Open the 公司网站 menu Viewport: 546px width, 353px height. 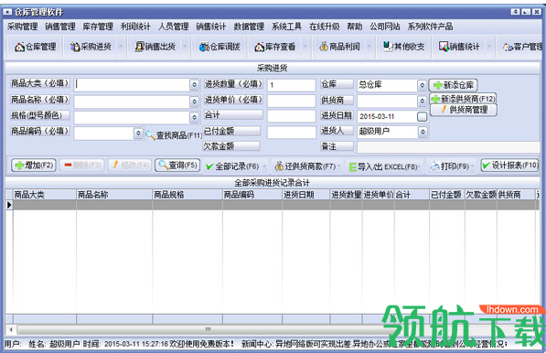(x=385, y=27)
